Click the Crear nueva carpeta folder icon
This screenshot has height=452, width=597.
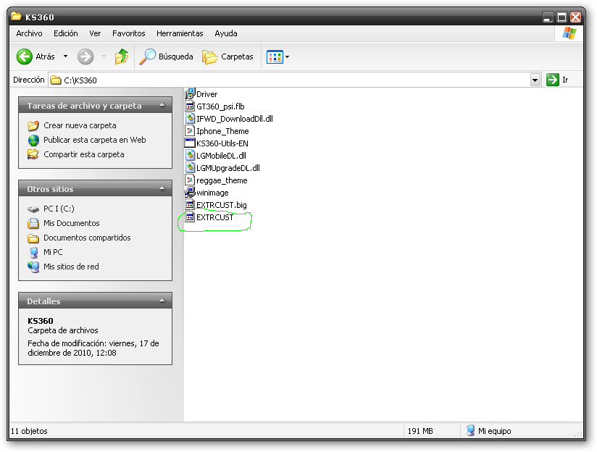33,125
